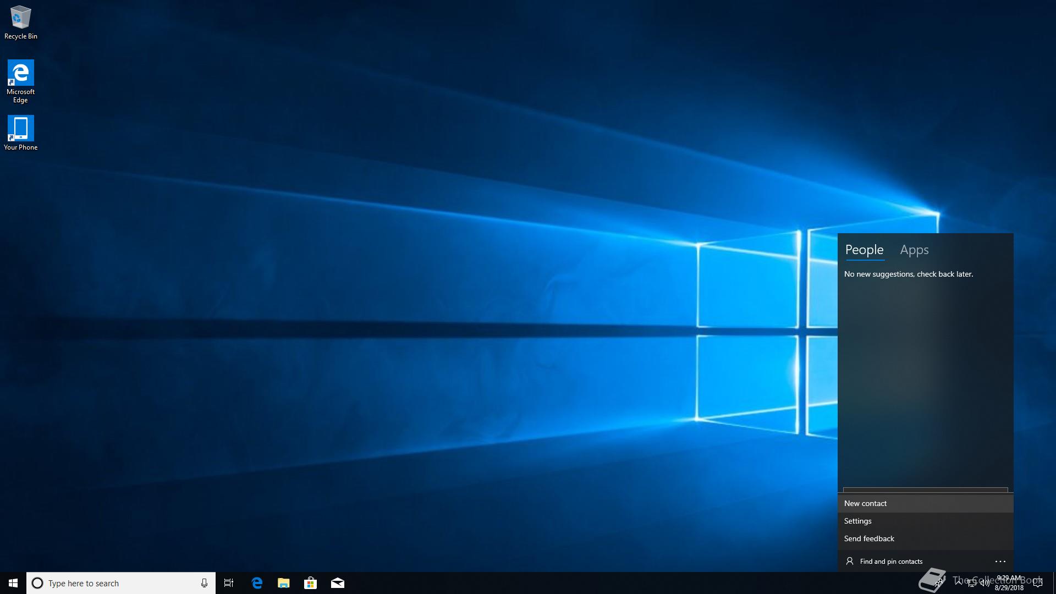The width and height of the screenshot is (1056, 594).
Task: Open File Explorer from the taskbar
Action: tap(284, 583)
